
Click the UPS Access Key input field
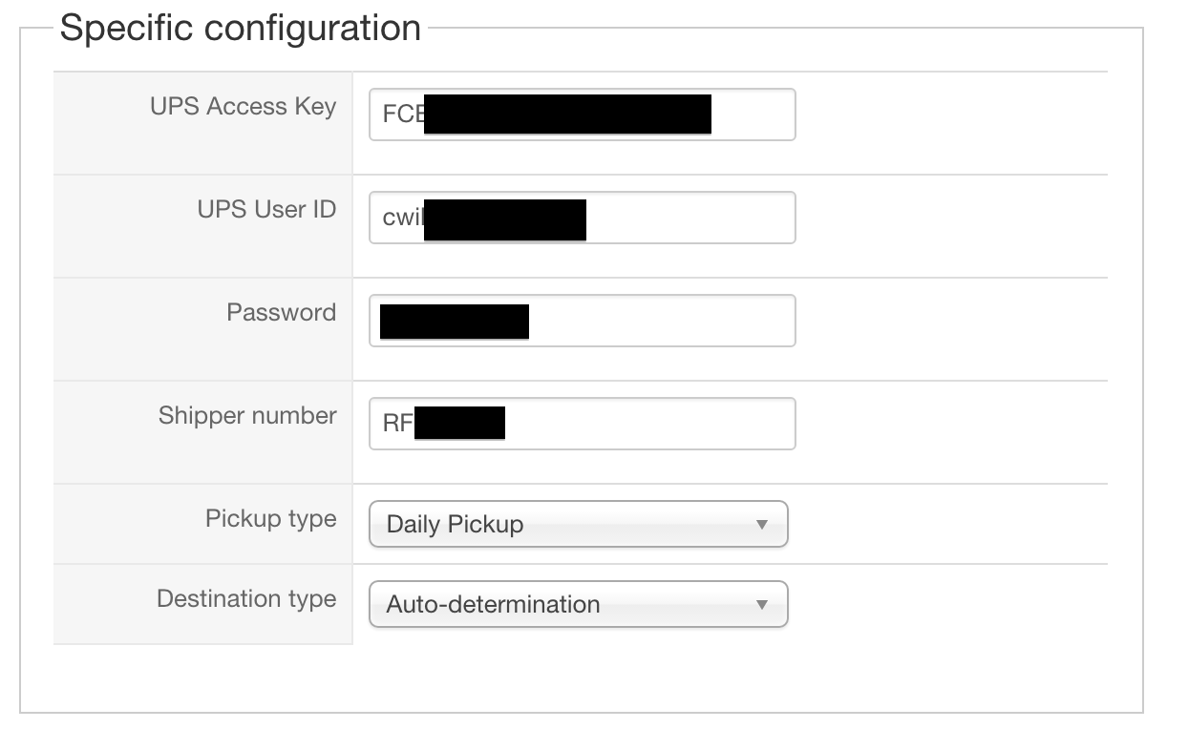(x=753, y=115)
